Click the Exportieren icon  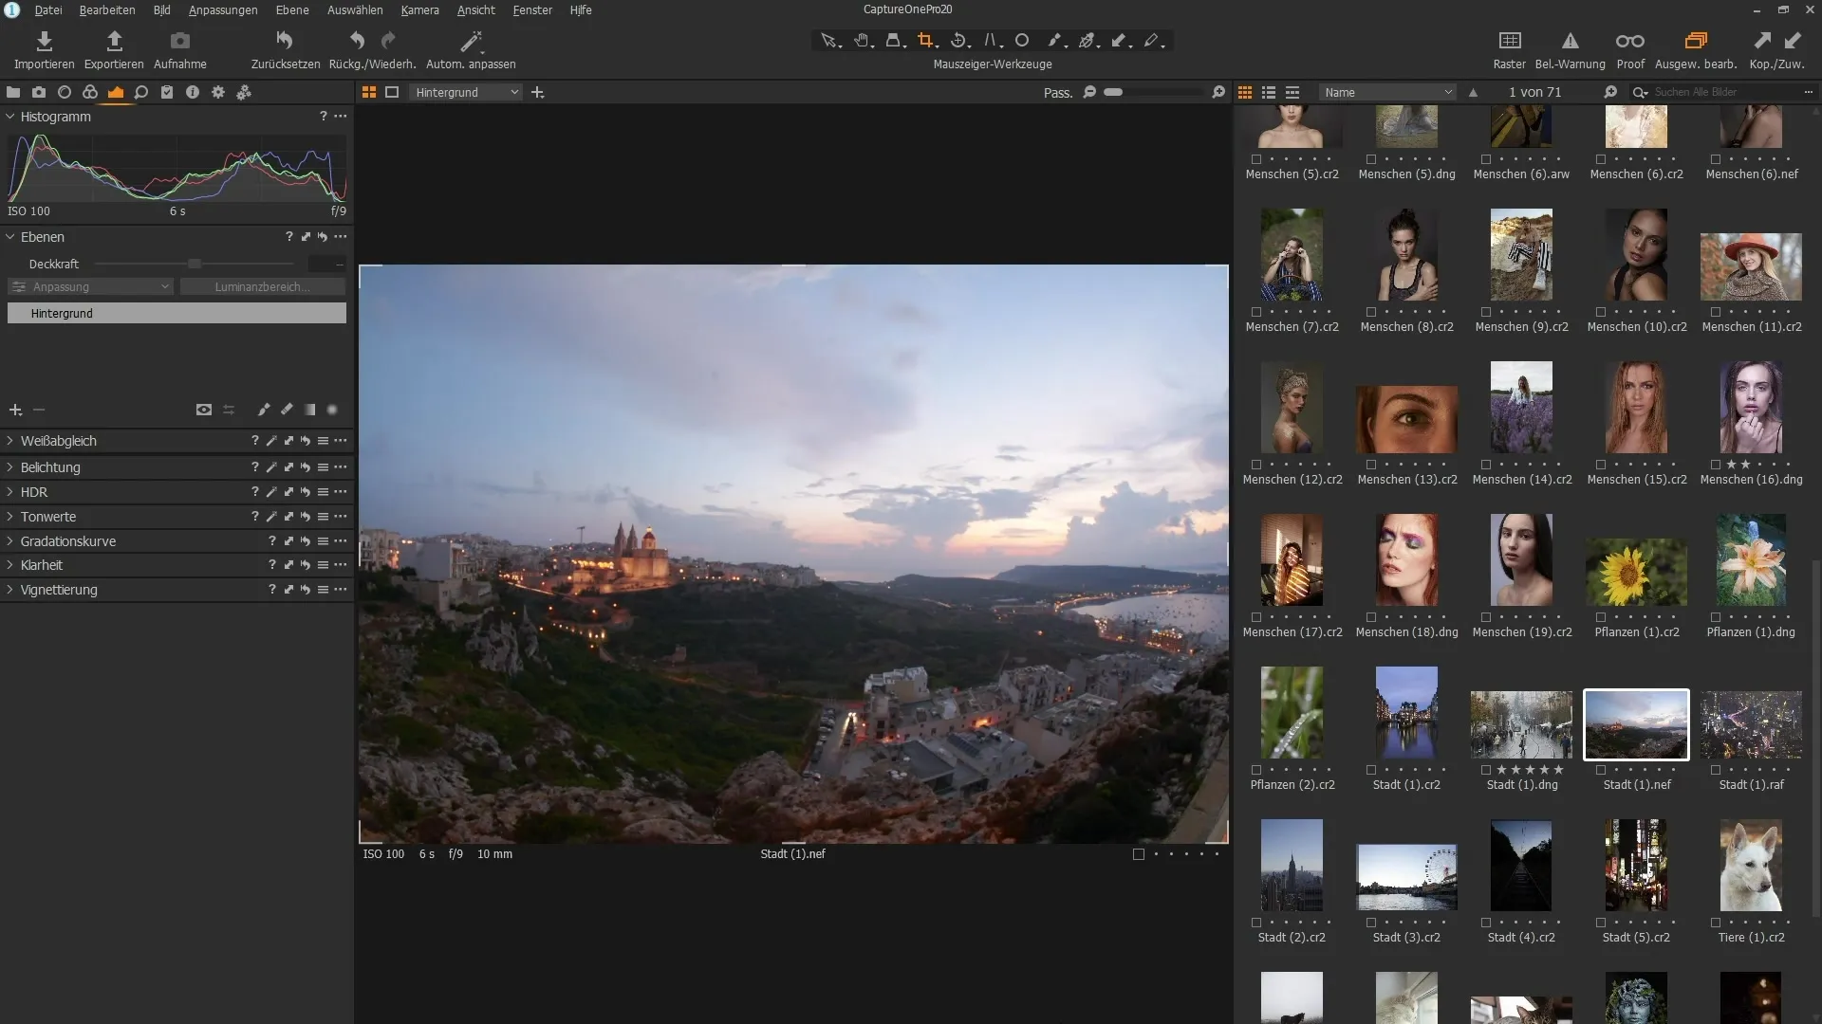(x=114, y=41)
